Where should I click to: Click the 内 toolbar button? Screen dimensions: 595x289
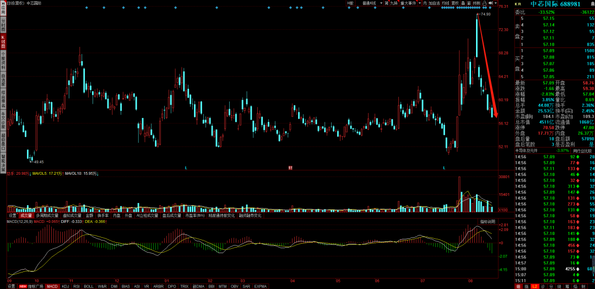click(425, 3)
